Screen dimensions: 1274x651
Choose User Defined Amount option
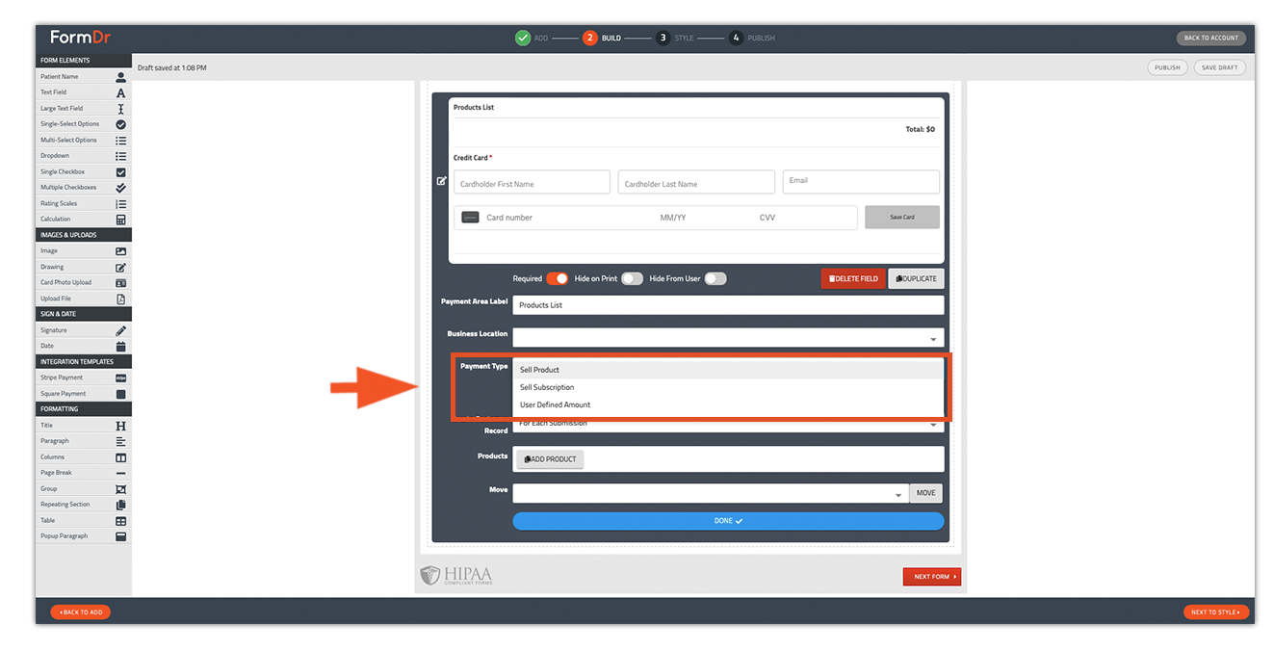pyautogui.click(x=728, y=404)
